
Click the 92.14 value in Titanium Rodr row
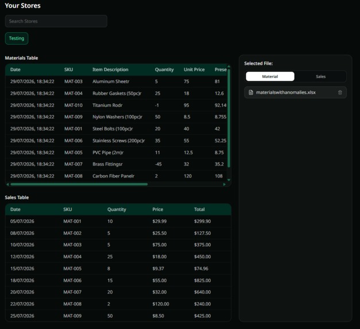(220, 105)
